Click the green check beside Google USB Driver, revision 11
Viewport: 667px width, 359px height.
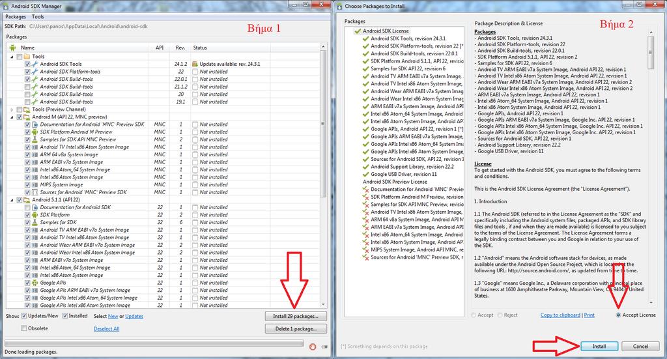pos(365,175)
